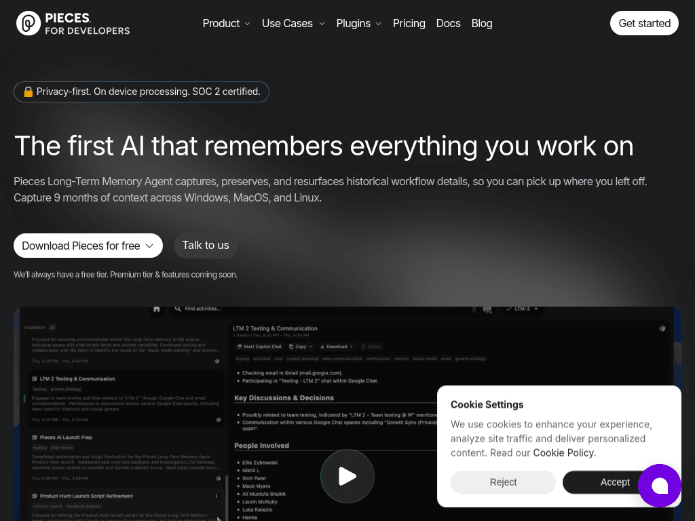This screenshot has width=695, height=521.
Task: Click Download Pieces for free
Action: pyautogui.click(x=88, y=246)
